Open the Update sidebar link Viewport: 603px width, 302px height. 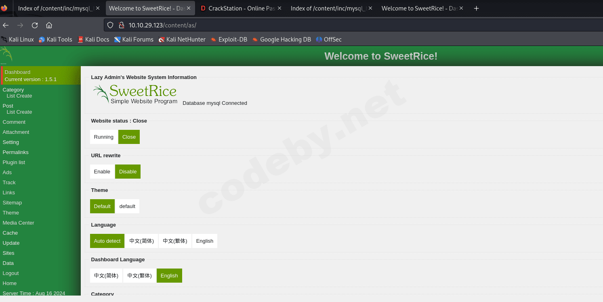point(11,243)
